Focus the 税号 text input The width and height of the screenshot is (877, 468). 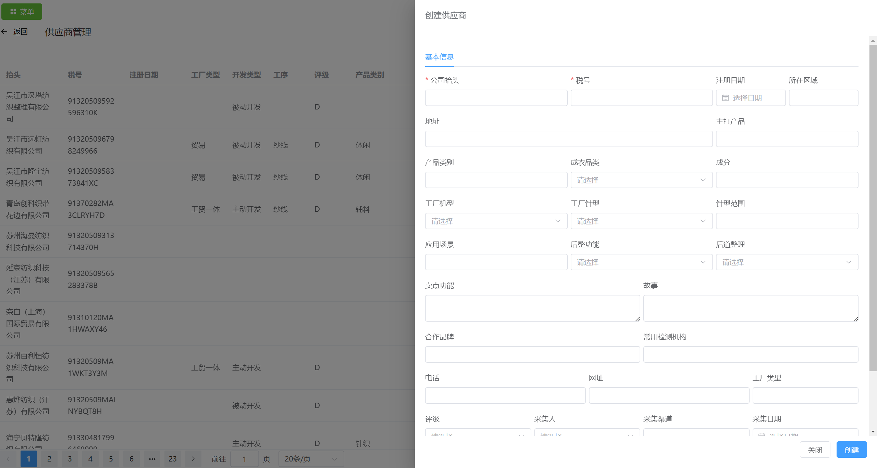(x=641, y=98)
